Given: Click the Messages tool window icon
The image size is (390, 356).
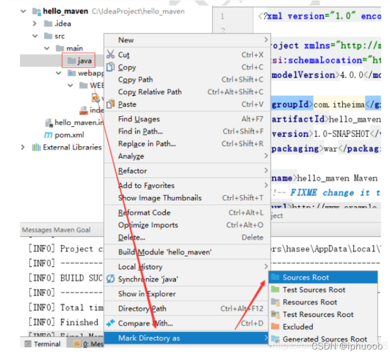Looking at the screenshot, I should (x=78, y=344).
